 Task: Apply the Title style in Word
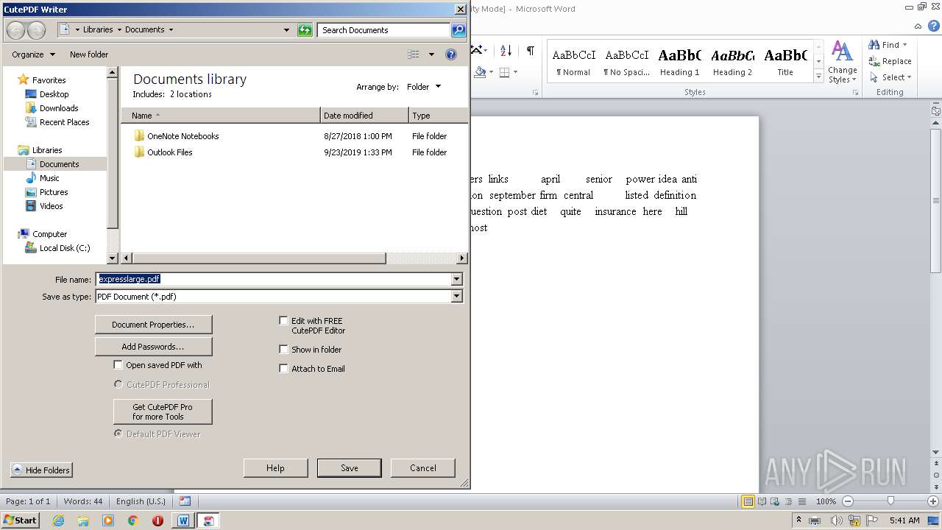click(785, 61)
